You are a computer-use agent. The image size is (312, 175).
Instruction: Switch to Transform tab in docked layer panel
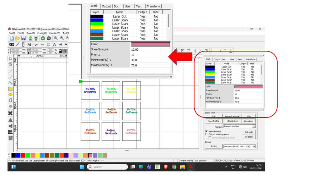click(250, 59)
